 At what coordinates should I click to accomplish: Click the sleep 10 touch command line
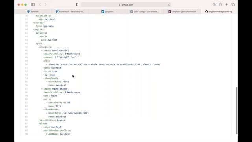tap(103, 64)
